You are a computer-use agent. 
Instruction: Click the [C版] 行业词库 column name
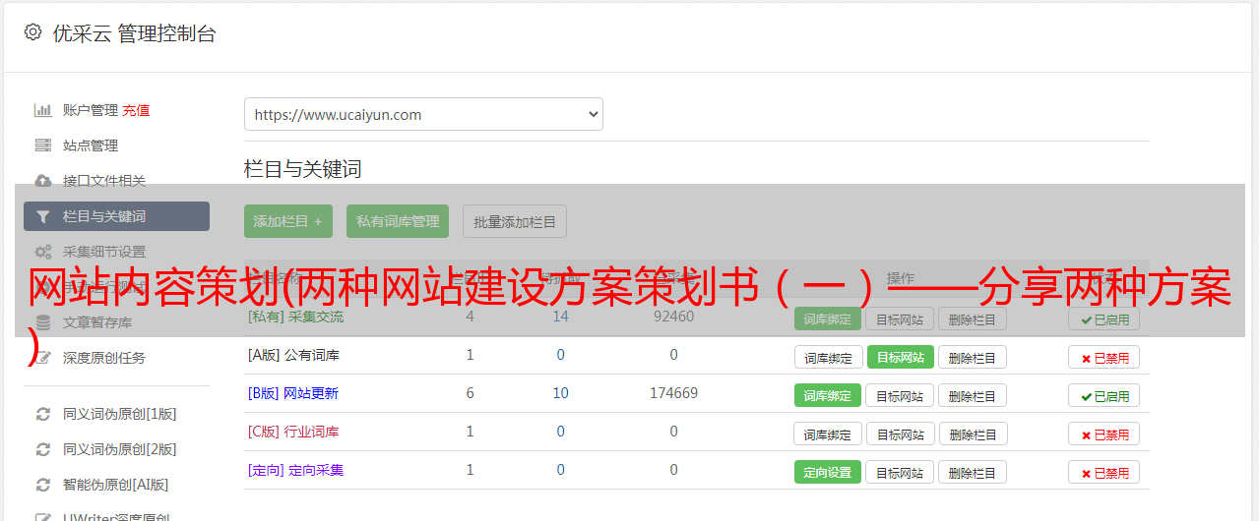(x=293, y=432)
